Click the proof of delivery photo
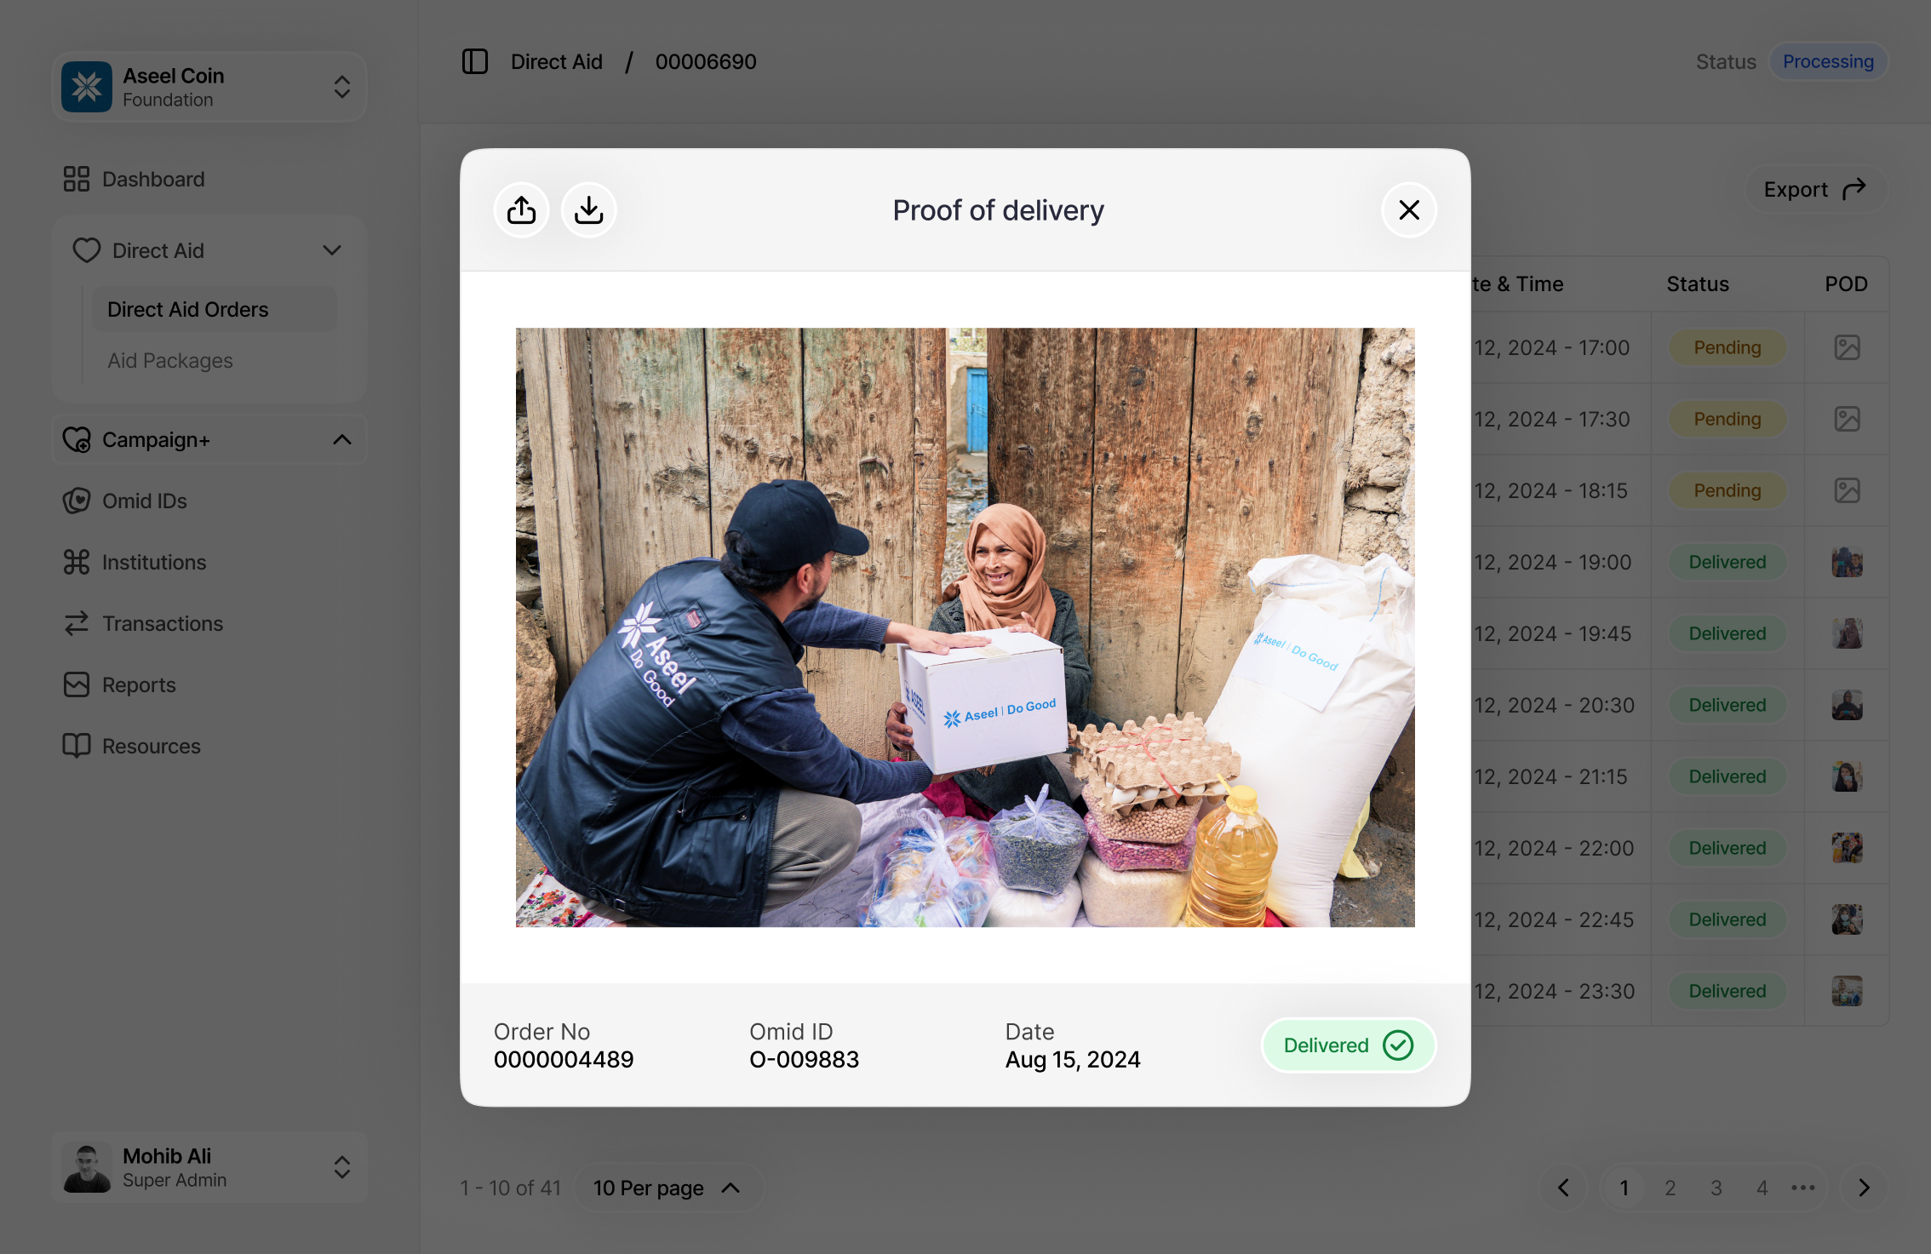Viewport: 1931px width, 1254px height. point(965,627)
